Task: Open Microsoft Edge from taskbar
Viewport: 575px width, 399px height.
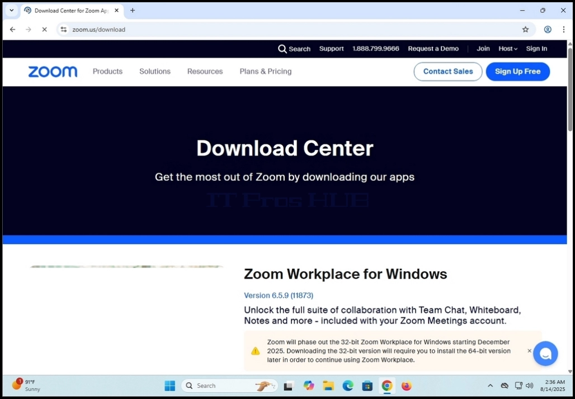Action: click(348, 386)
